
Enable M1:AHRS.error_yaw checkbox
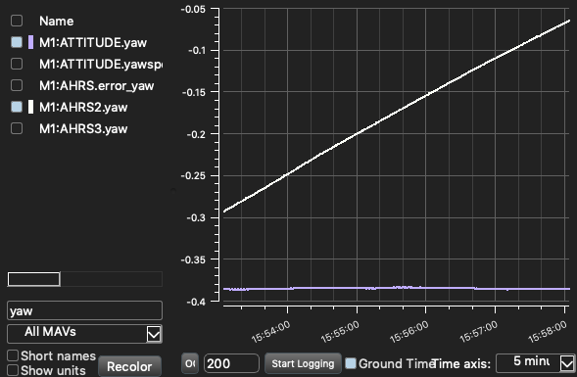point(17,85)
